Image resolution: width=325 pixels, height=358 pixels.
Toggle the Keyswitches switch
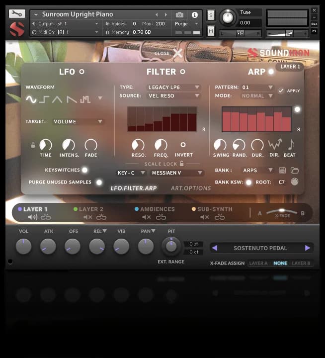click(x=84, y=170)
